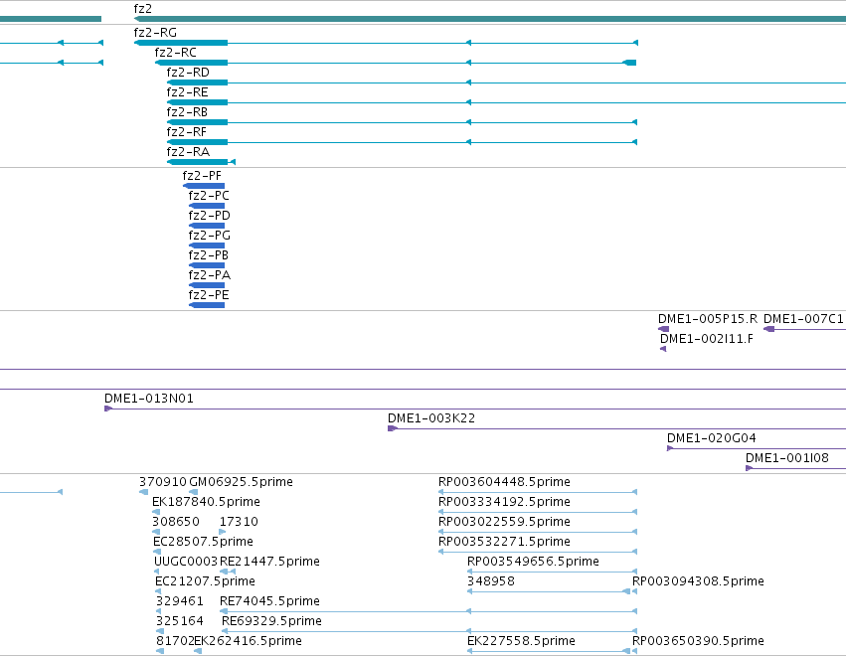Viewport: 846px width, 656px height.
Task: Select the 17310 feature label
Action: (239, 522)
